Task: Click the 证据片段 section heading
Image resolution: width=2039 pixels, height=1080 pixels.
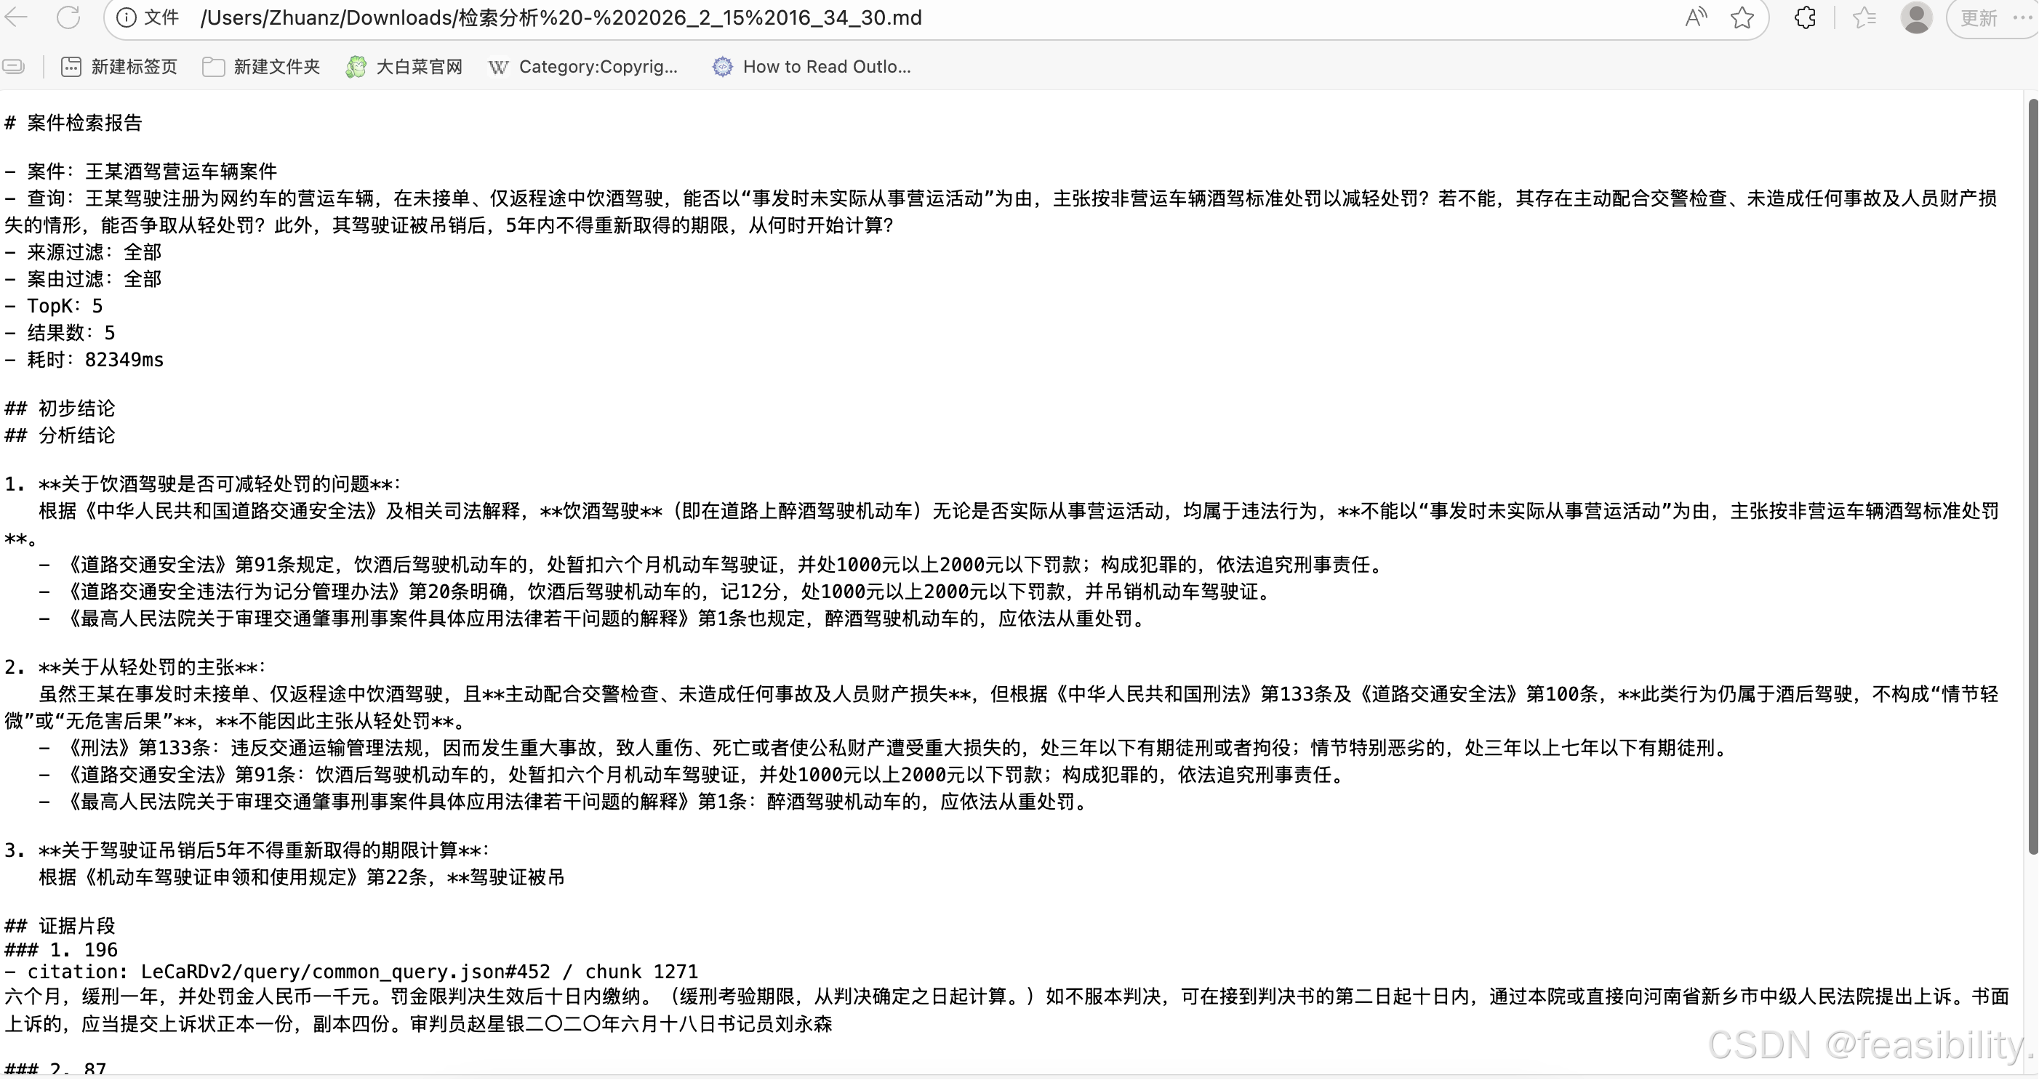Action: 77,925
